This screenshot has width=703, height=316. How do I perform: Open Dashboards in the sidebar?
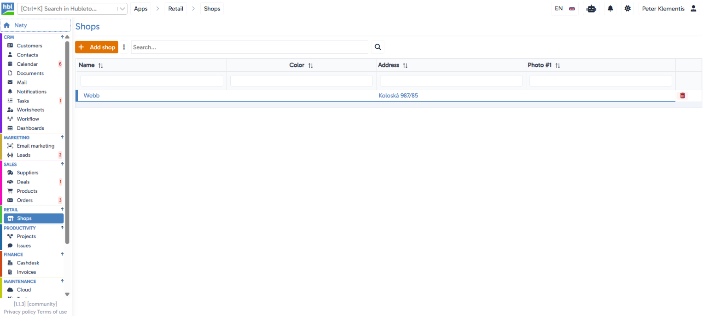tap(33, 128)
